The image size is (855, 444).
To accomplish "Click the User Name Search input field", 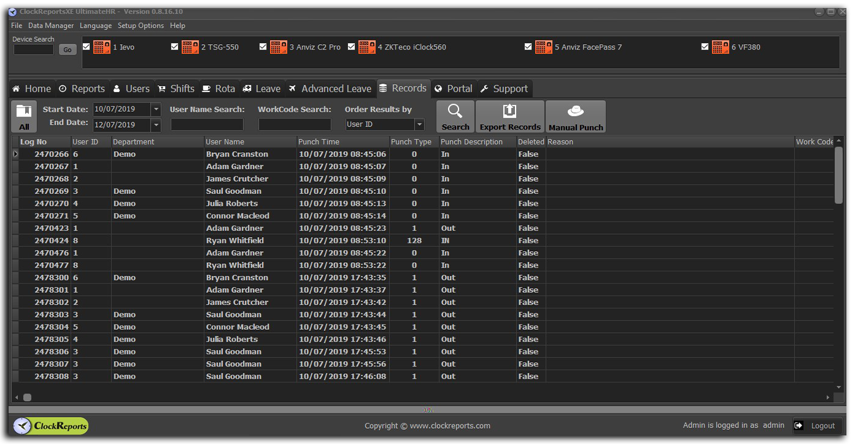I will click(x=207, y=125).
